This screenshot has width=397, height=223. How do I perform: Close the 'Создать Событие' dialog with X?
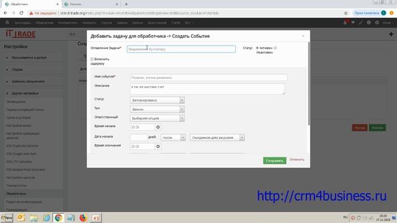pyautogui.click(x=303, y=36)
